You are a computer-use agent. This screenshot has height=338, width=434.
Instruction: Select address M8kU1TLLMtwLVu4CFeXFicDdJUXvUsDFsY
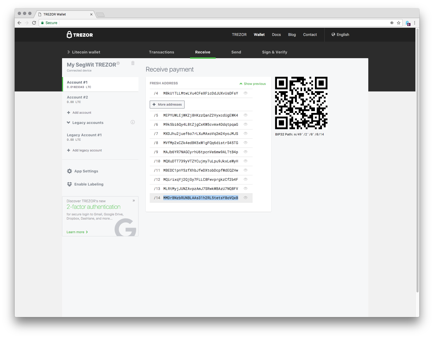coord(201,93)
